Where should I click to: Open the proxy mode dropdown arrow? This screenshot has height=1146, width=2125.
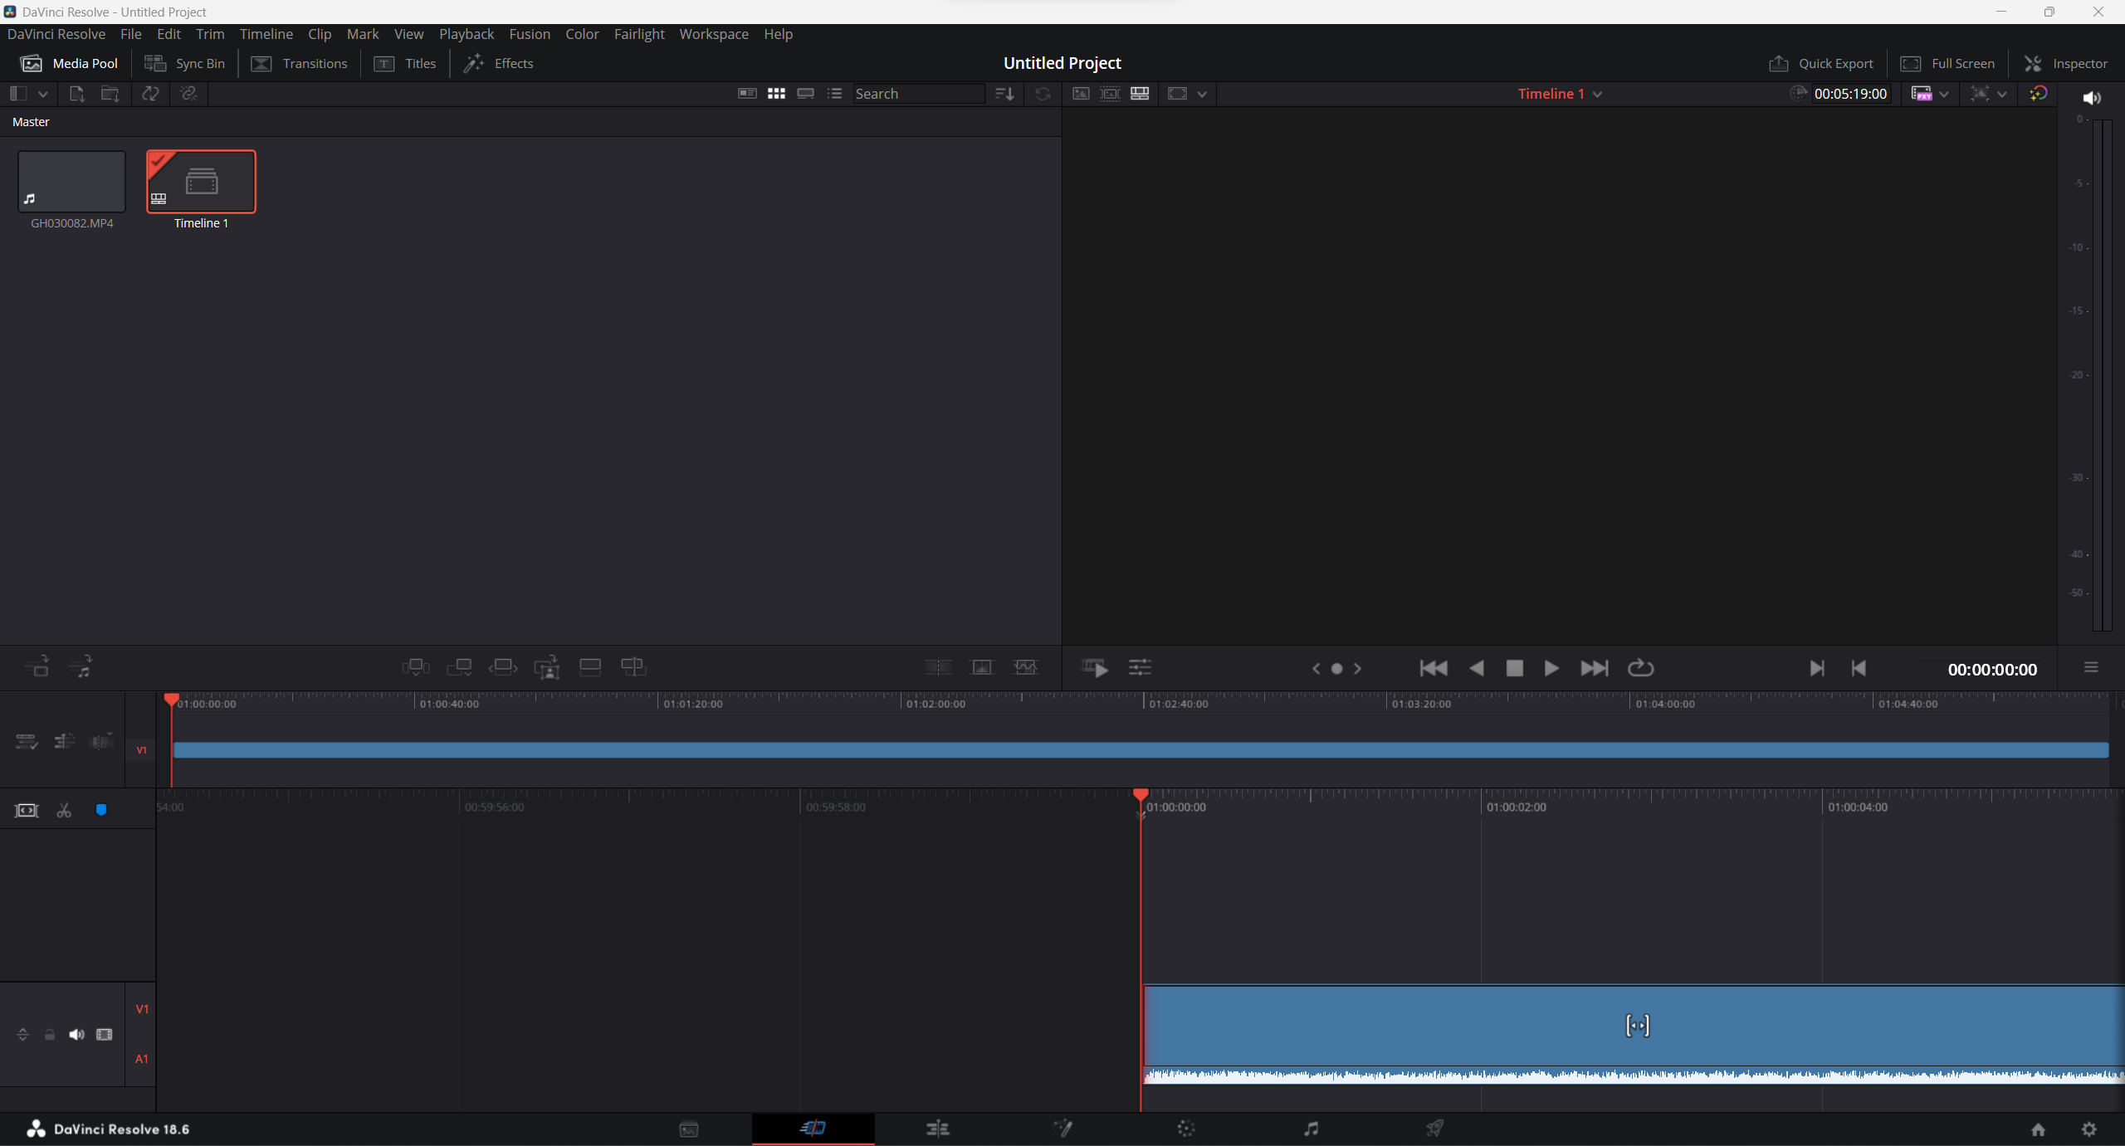1944,94
